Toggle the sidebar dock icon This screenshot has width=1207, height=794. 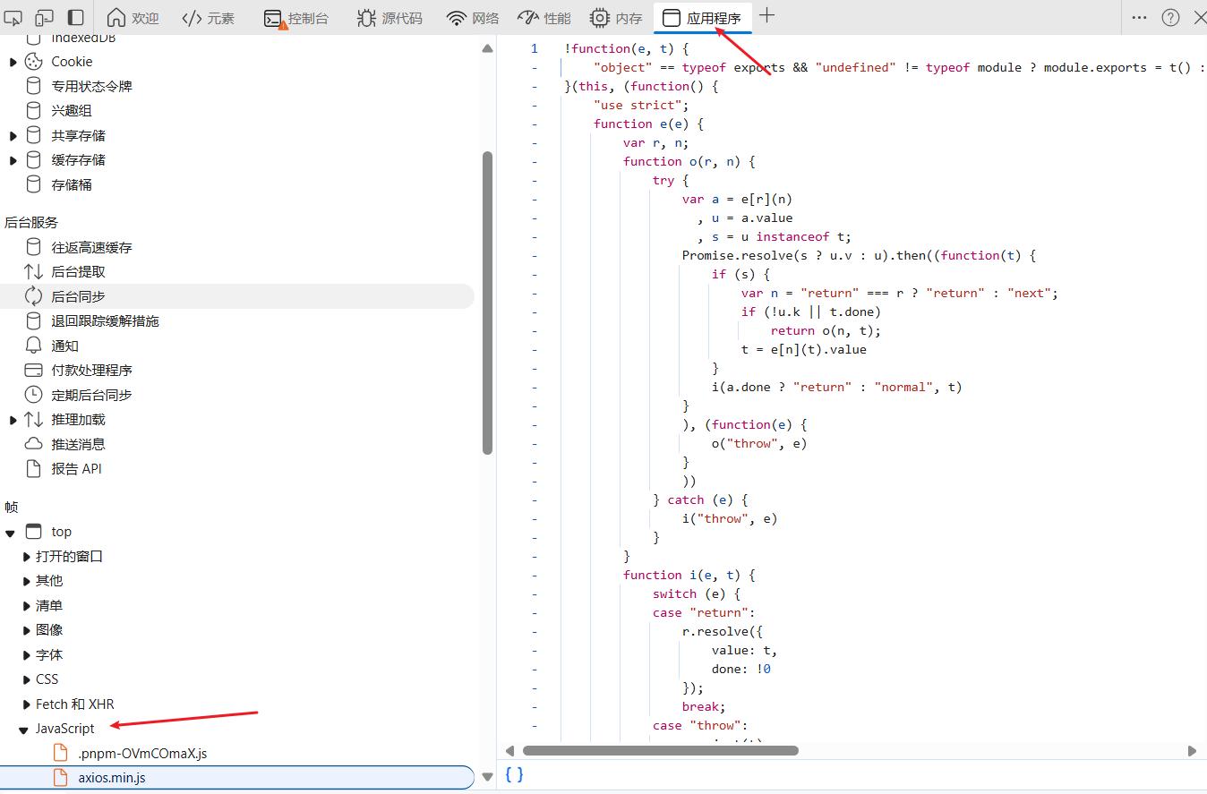[x=76, y=18]
